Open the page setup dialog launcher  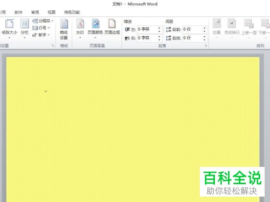tap(53, 46)
